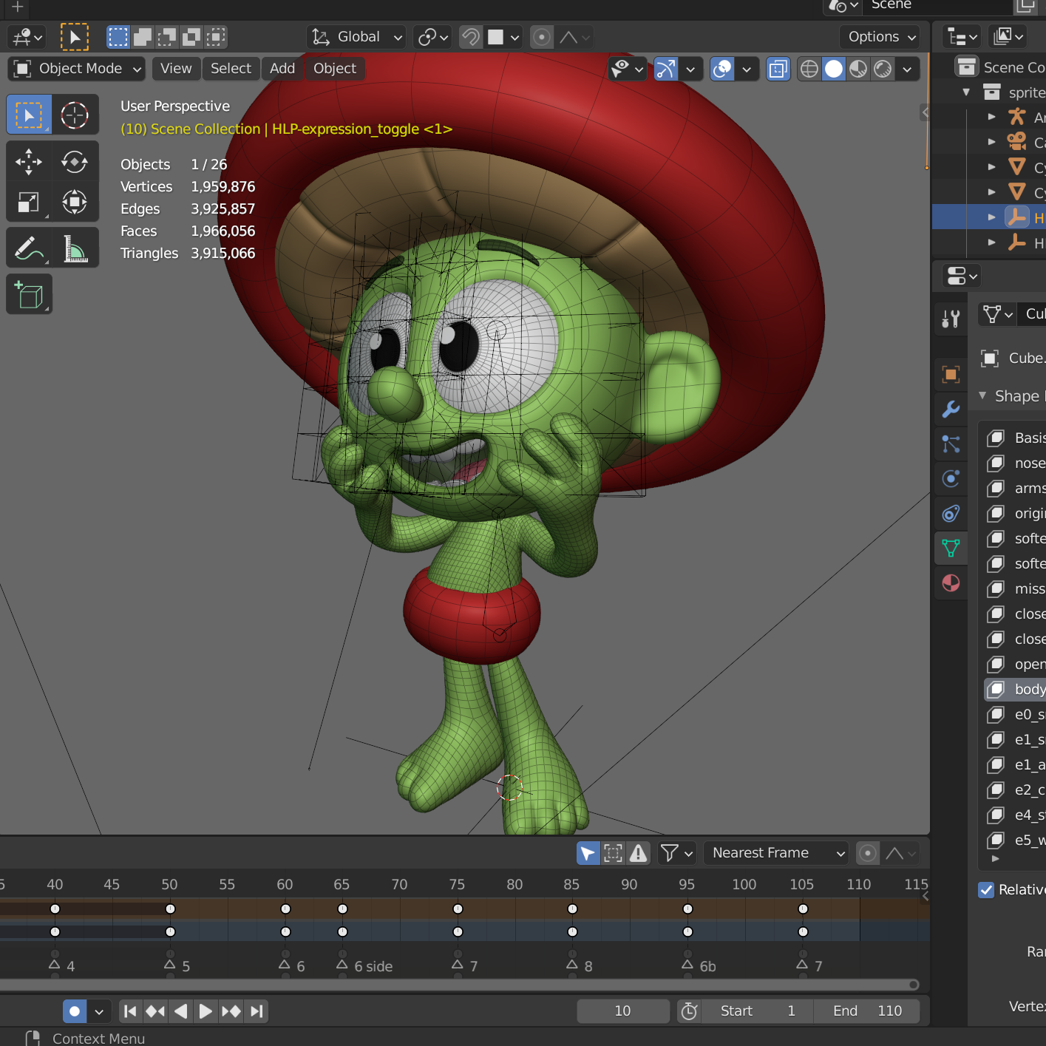Pick the Scale tool

pos(29,202)
